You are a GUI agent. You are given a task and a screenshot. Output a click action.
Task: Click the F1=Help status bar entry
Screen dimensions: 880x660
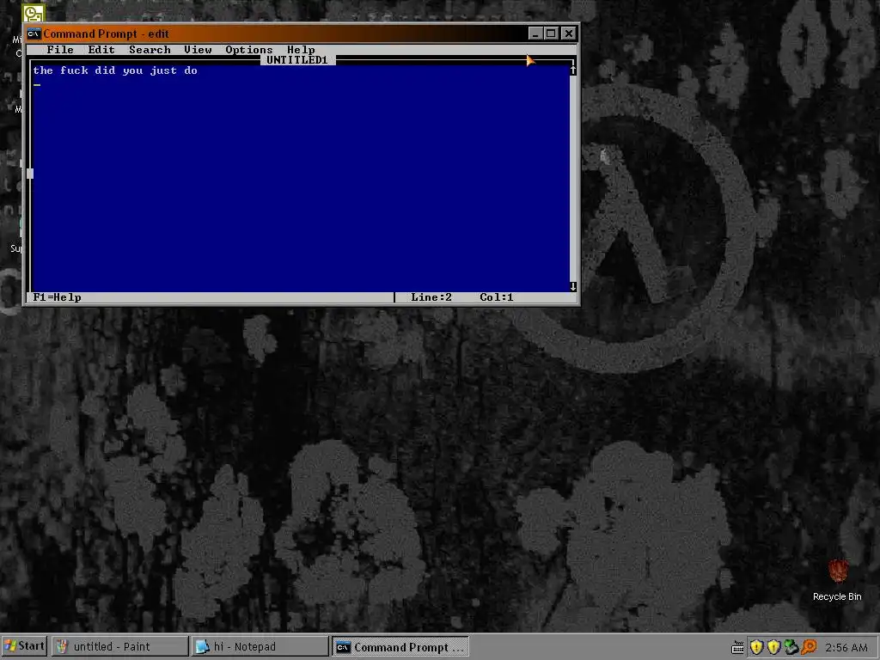[58, 297]
